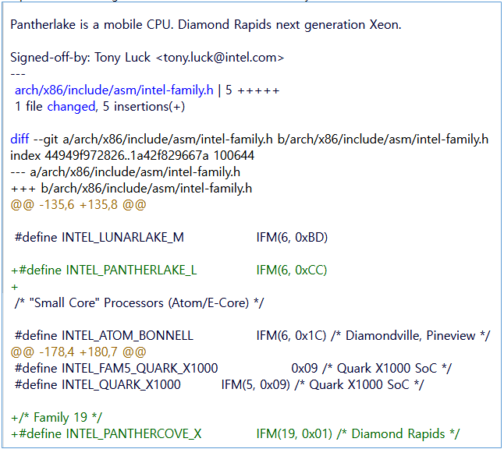Click the 'Signed-off-by: Tony Luck' text
This screenshot has height=449, width=504.
pyautogui.click(x=80, y=58)
